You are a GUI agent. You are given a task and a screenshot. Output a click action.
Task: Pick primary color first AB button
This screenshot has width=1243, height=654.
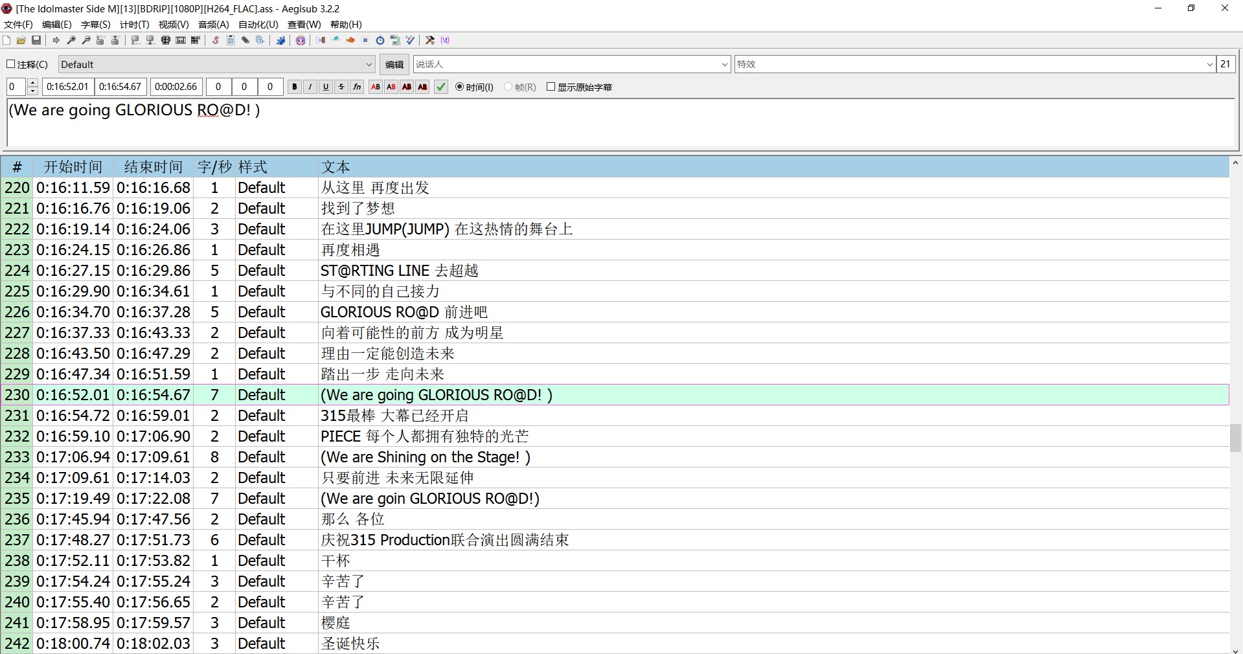click(x=376, y=87)
